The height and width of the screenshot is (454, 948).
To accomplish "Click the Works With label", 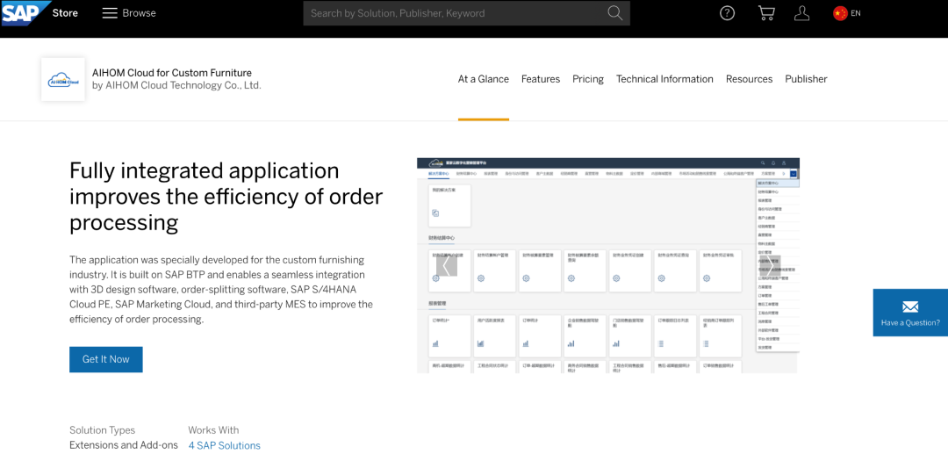I will coord(213,430).
